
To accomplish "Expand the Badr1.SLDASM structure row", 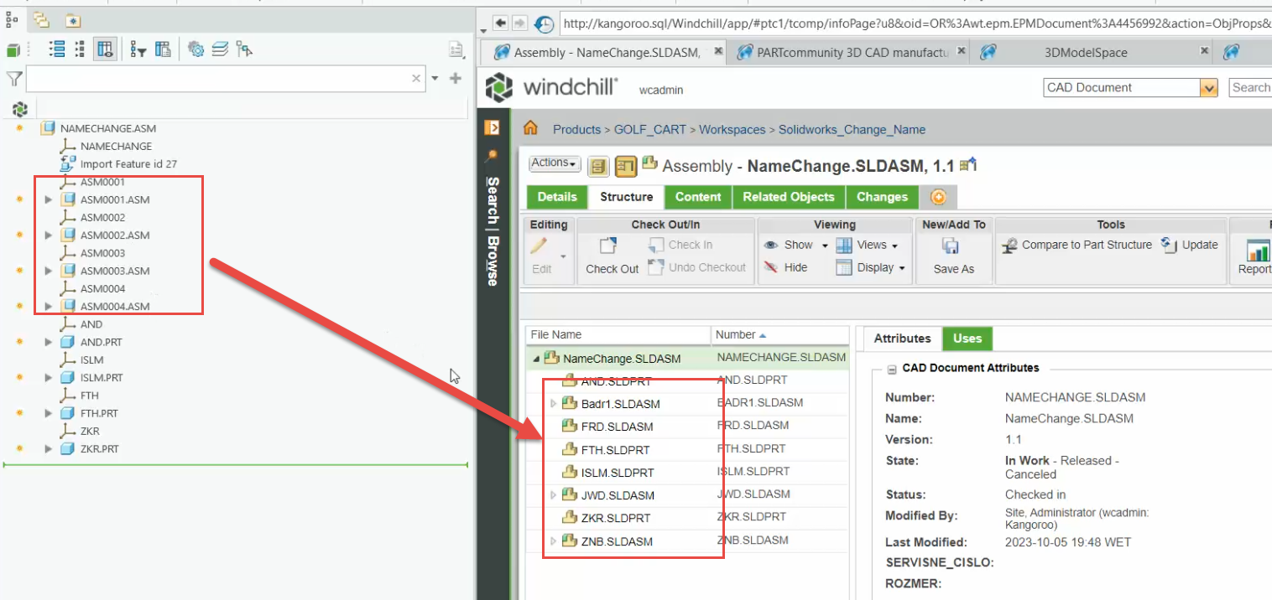I will click(x=553, y=404).
